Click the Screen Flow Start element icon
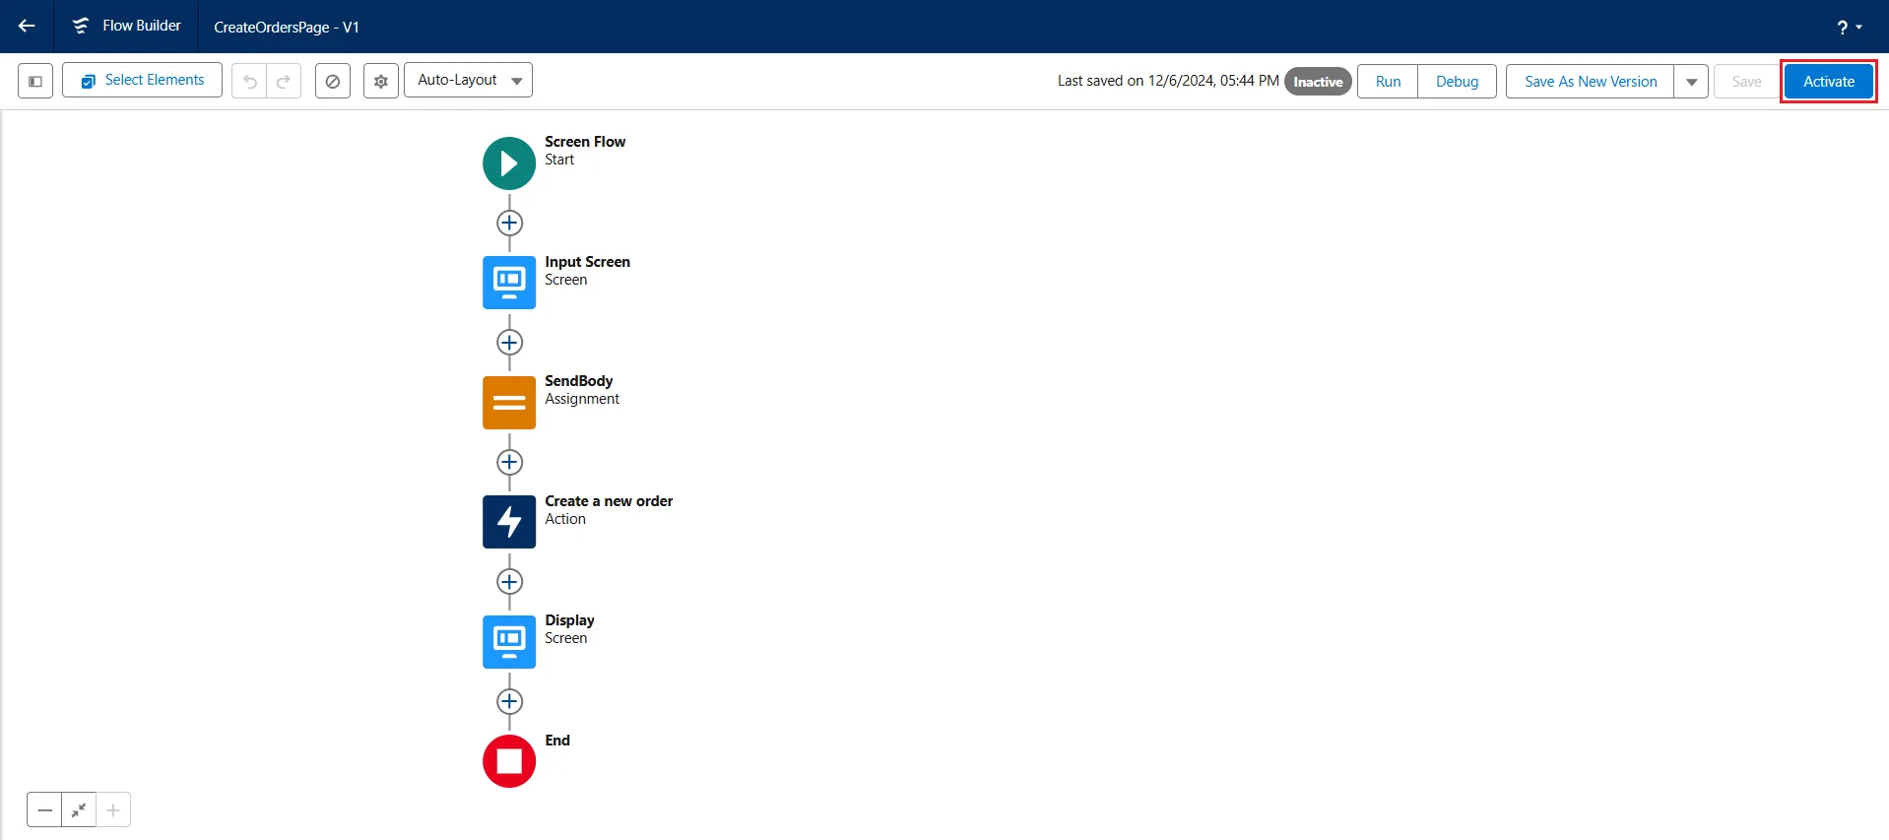This screenshot has height=840, width=1889. coord(508,163)
